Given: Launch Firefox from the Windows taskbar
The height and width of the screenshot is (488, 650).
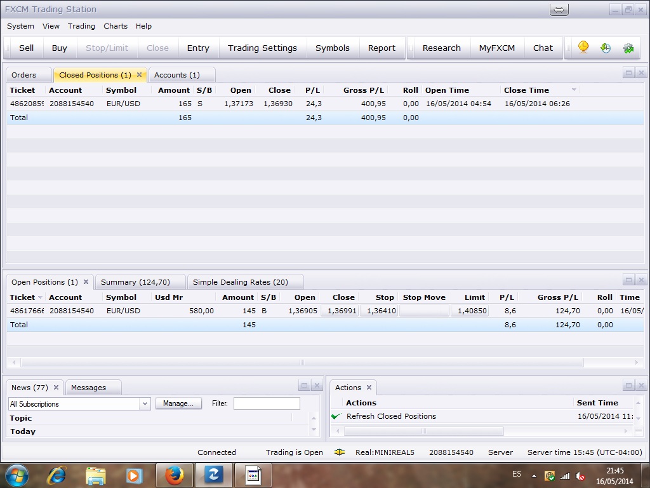Looking at the screenshot, I should tap(174, 475).
